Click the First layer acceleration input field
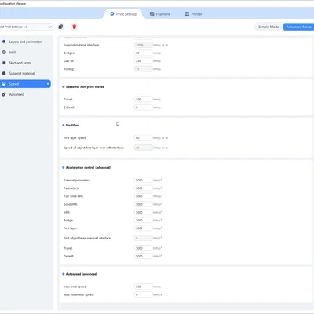Image resolution: width=314 pixels, height=314 pixels. coord(143,228)
